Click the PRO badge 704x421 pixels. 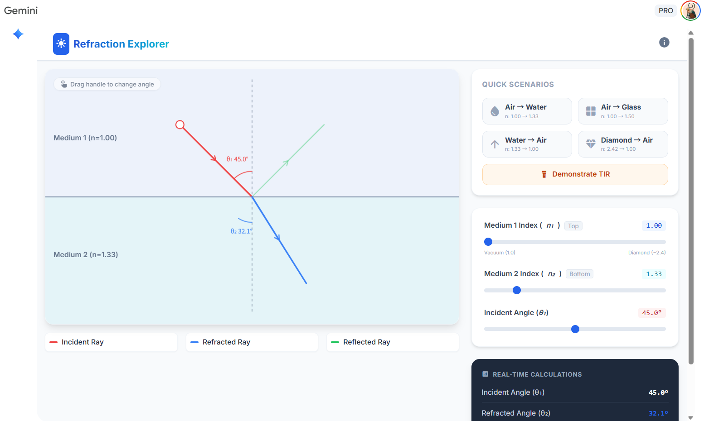665,11
